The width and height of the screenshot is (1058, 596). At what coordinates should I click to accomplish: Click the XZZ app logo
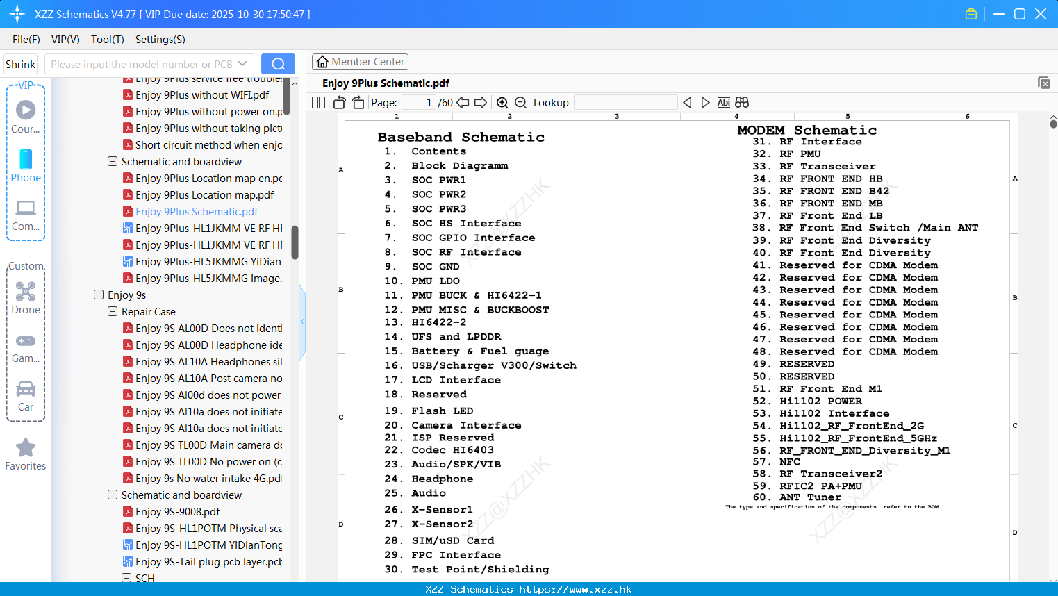tap(17, 14)
